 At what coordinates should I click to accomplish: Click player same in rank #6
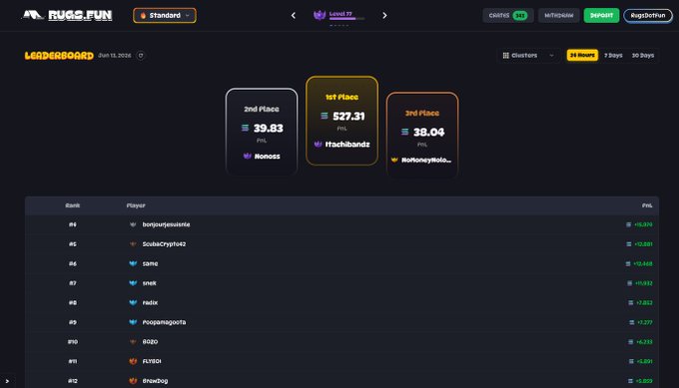150,263
